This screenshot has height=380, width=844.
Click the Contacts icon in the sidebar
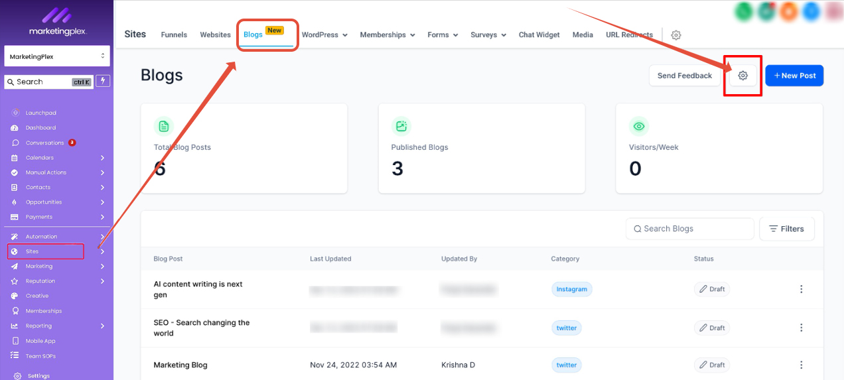15,187
